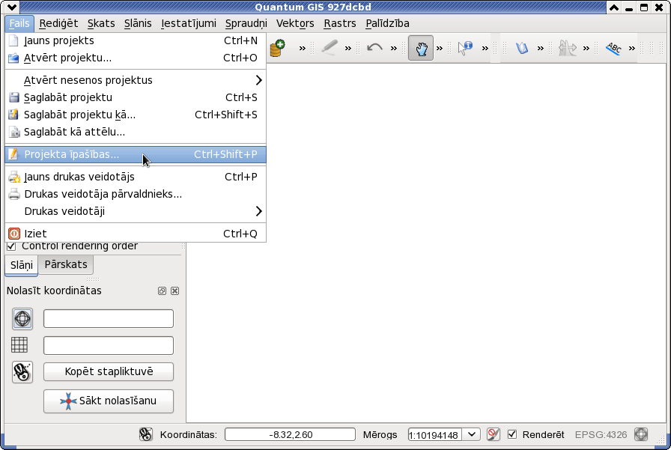Close the Fails menu via its title
The image size is (671, 450).
19,23
